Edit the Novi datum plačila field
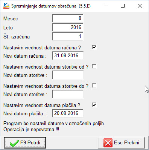 (x=68, y=113)
